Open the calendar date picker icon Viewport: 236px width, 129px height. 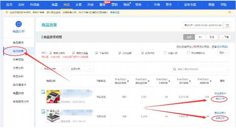pos(227,26)
